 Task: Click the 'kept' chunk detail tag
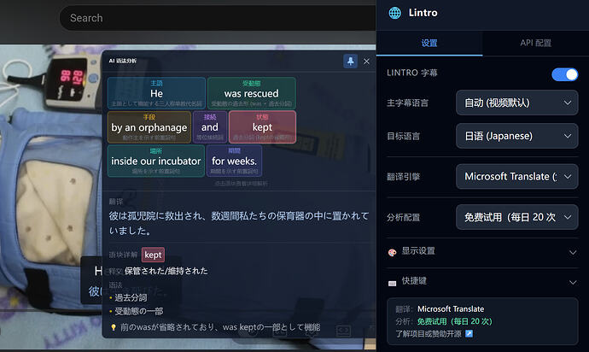(x=153, y=255)
